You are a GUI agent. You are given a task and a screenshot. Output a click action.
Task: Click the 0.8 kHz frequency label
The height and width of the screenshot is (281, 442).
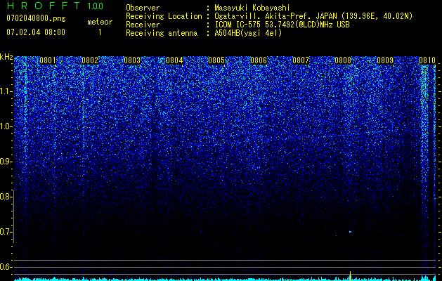(x=6, y=197)
